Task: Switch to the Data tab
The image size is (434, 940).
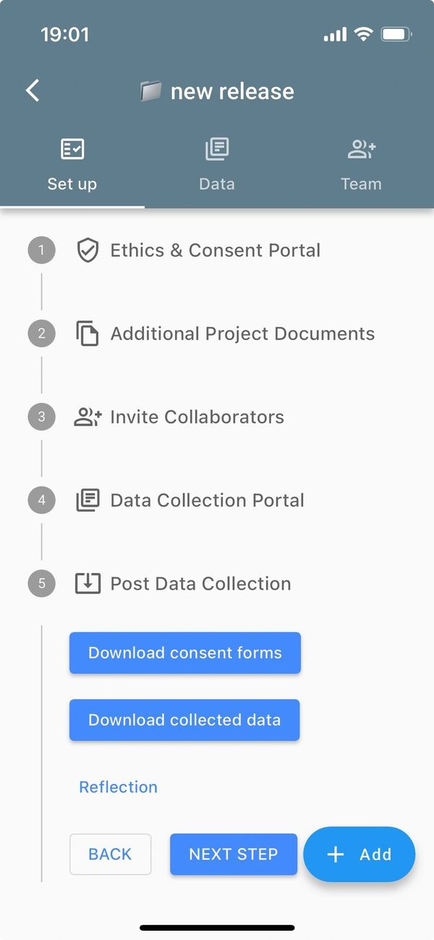Action: tap(217, 165)
